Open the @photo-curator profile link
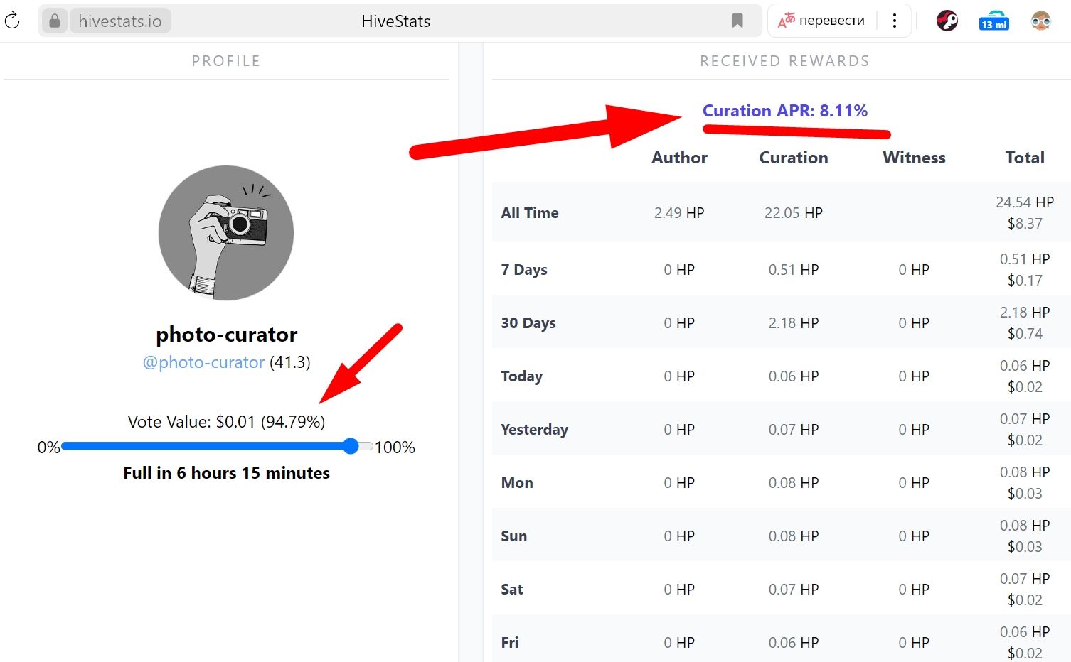 point(204,362)
